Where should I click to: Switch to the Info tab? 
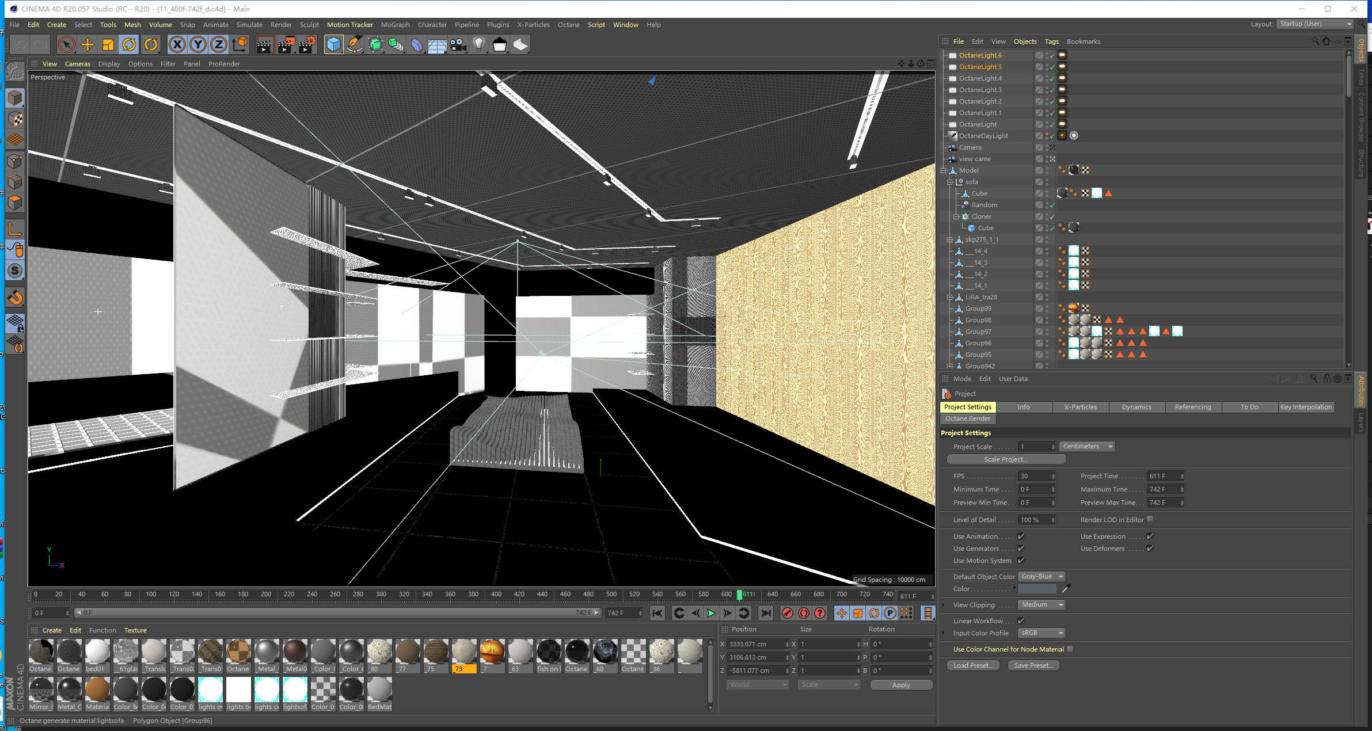[x=1023, y=406]
